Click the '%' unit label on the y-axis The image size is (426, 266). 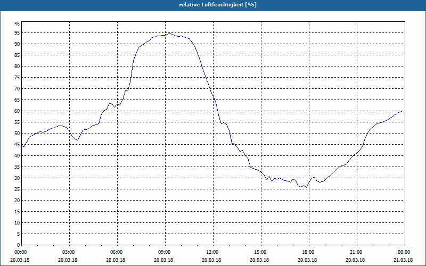[x=17, y=24]
